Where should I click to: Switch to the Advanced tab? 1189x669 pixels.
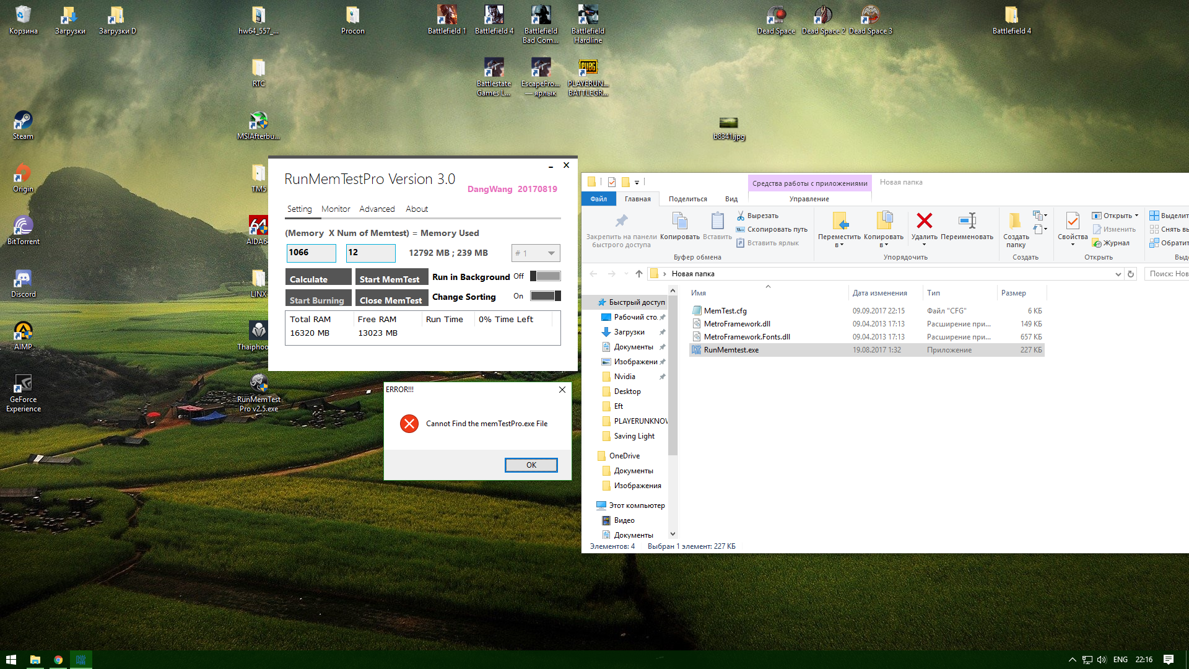click(377, 209)
